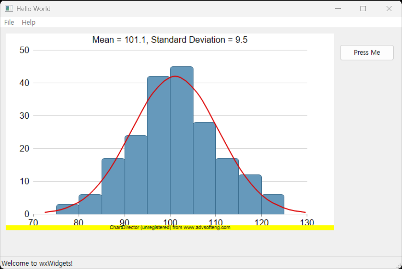
Task: Click the shortest histogram bar, 75 to 80
Action: [x=67, y=209]
